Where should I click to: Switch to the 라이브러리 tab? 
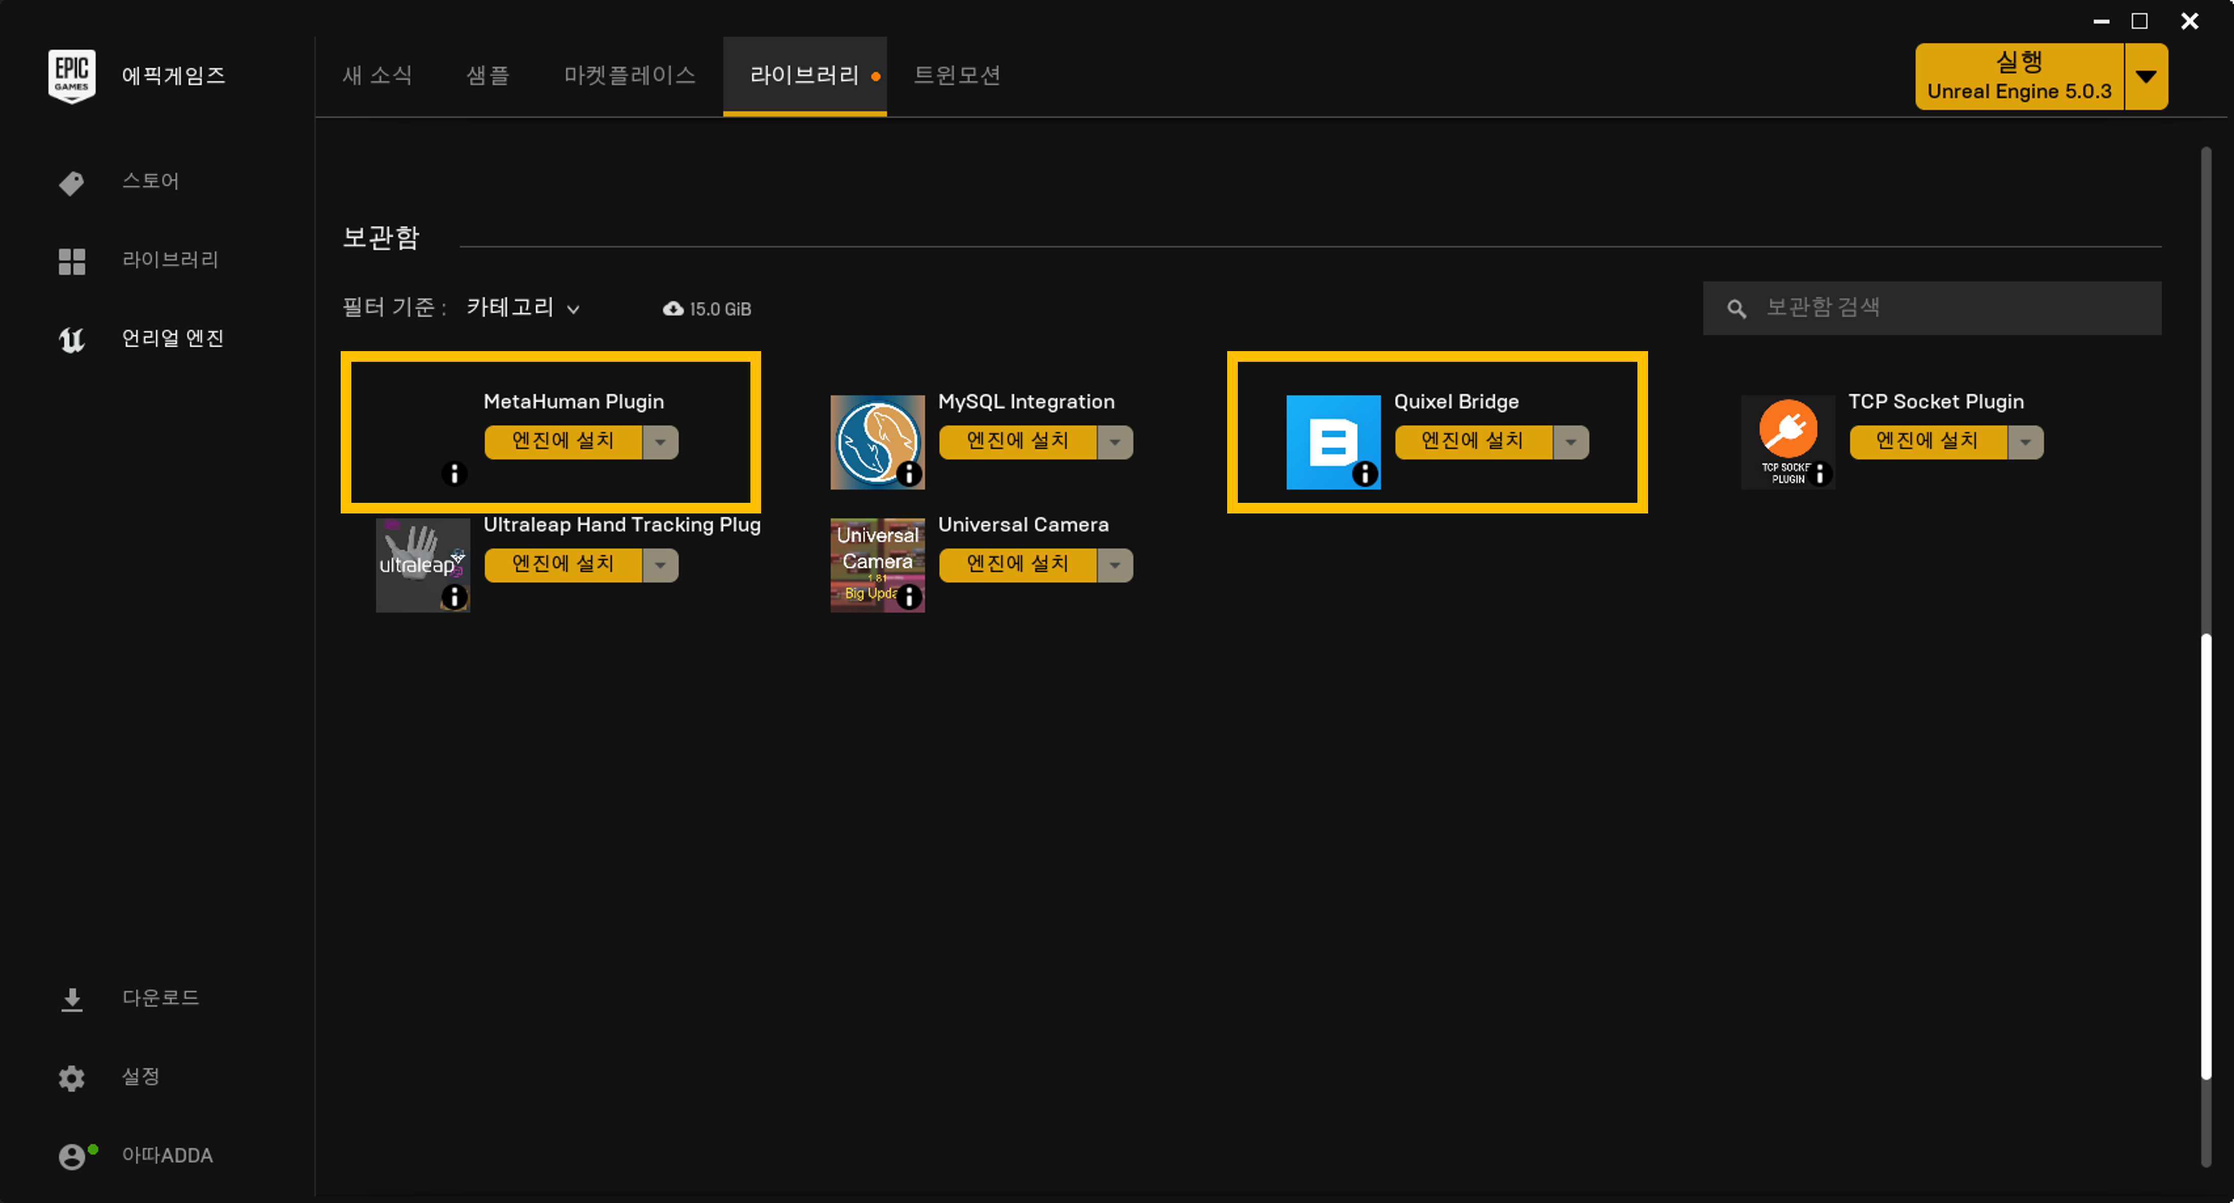pyautogui.click(x=805, y=76)
